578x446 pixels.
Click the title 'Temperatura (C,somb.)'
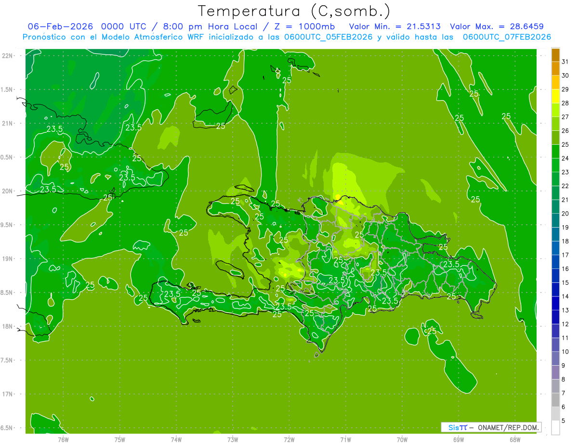294,12
